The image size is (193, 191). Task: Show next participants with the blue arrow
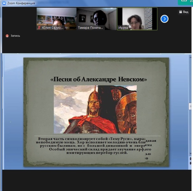(164, 19)
